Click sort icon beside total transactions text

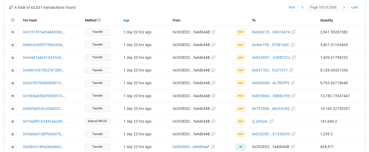[11, 7]
